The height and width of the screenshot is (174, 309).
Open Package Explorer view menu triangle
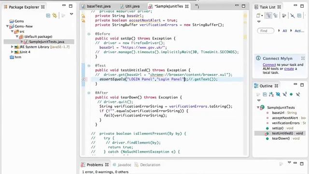(x=71, y=14)
